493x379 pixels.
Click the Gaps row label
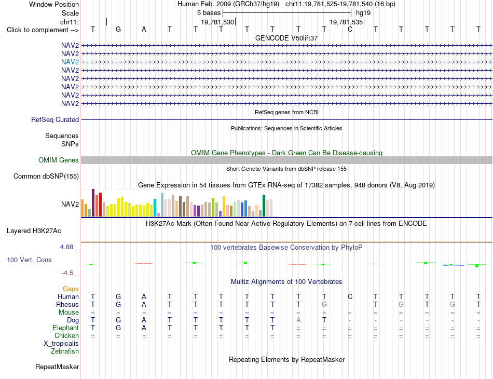click(71, 289)
